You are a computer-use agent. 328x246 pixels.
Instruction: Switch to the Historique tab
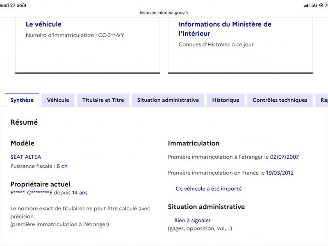coord(226,100)
